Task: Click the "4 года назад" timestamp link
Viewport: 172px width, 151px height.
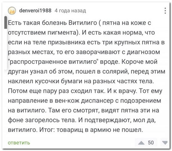Action: point(70,11)
